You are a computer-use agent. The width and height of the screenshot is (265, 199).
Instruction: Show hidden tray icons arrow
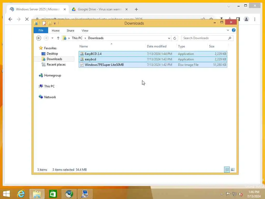(x=222, y=194)
